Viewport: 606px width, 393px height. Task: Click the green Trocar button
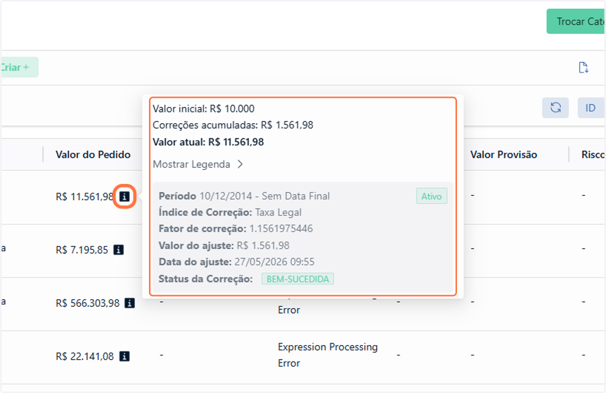click(x=576, y=22)
